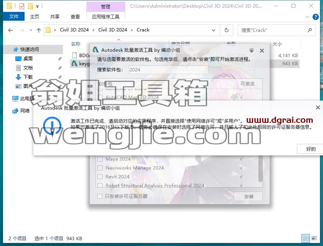Expand the address bar history dropdown
This screenshot has height=246, width=323.
tap(214, 30)
